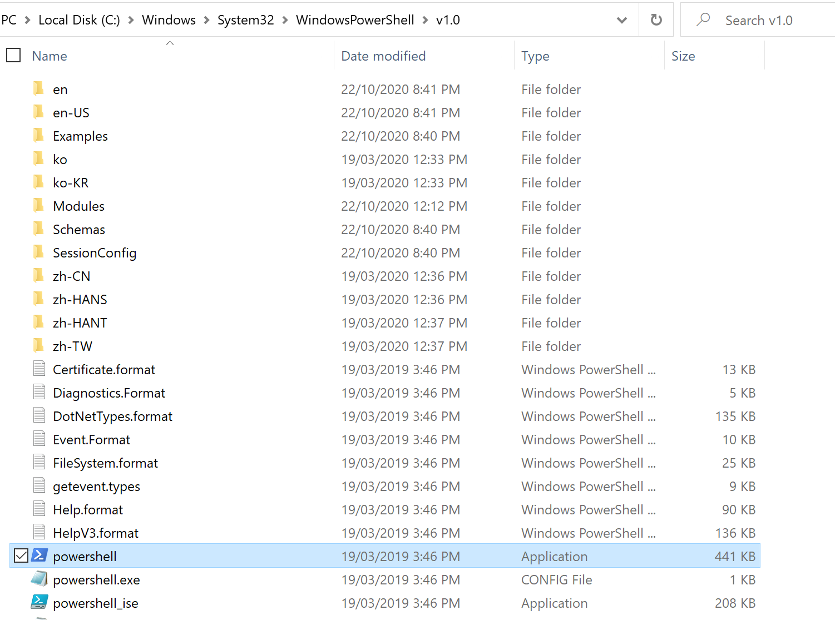
Task: Select the Schemas folder name
Action: (x=79, y=230)
